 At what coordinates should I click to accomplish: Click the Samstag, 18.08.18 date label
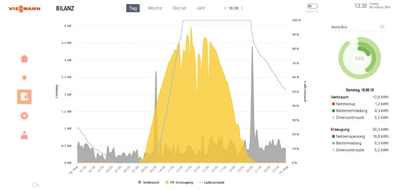pos(360,90)
